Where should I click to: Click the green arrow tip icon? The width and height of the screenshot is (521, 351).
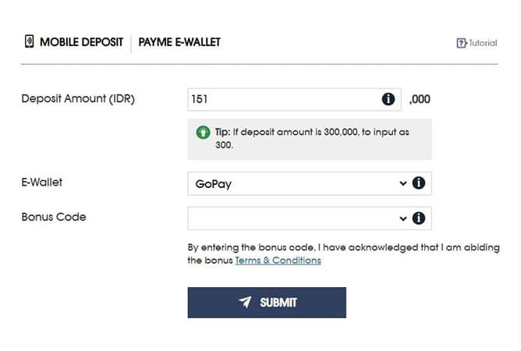(x=203, y=133)
